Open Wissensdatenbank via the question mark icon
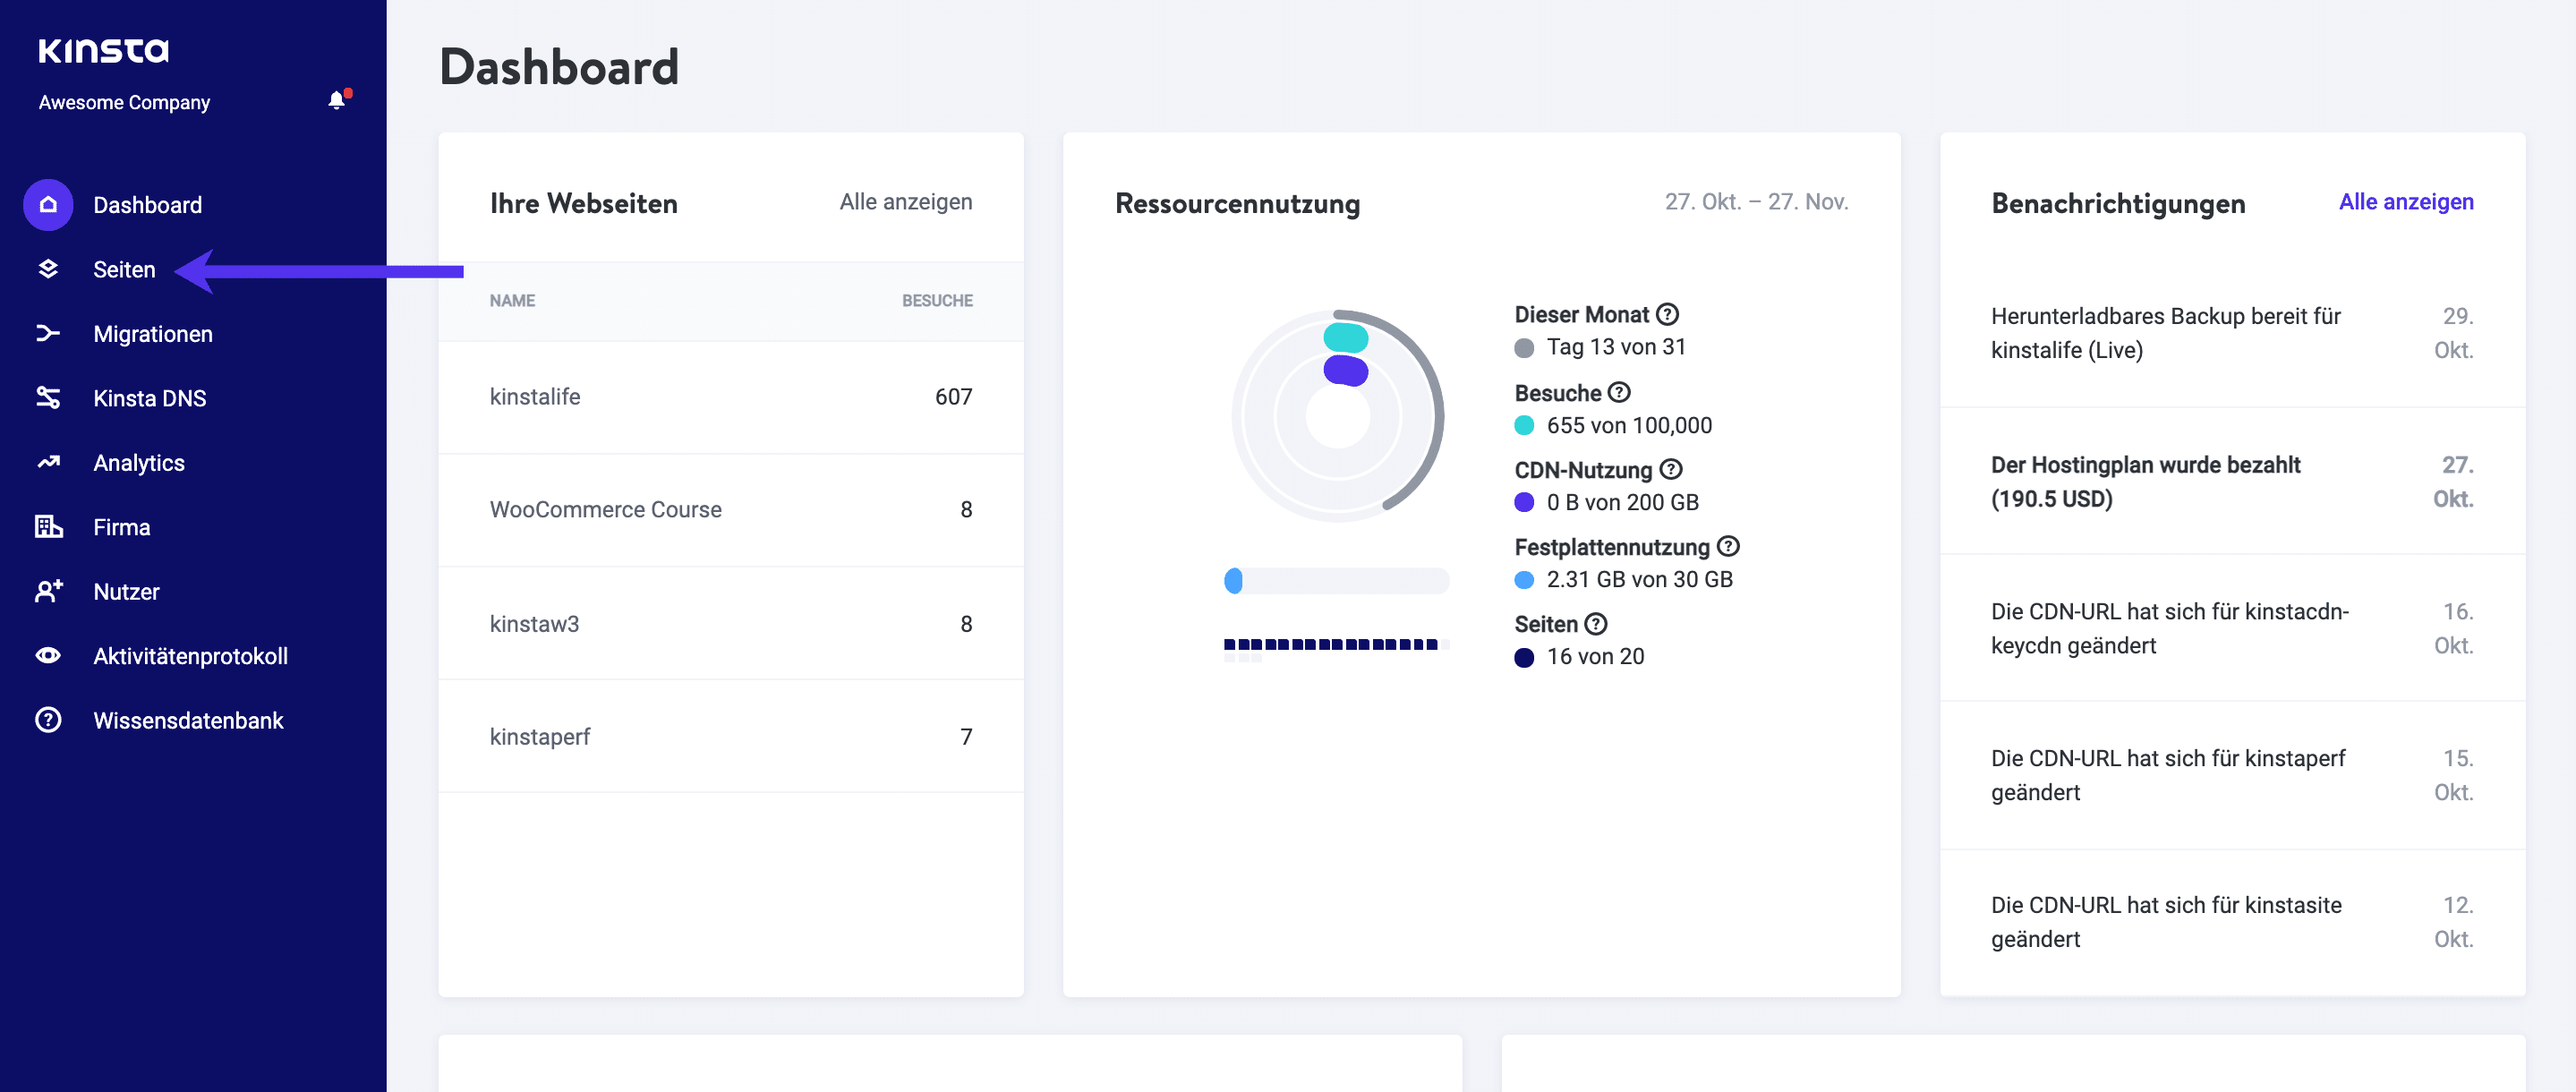The width and height of the screenshot is (2576, 1092). [x=48, y=719]
